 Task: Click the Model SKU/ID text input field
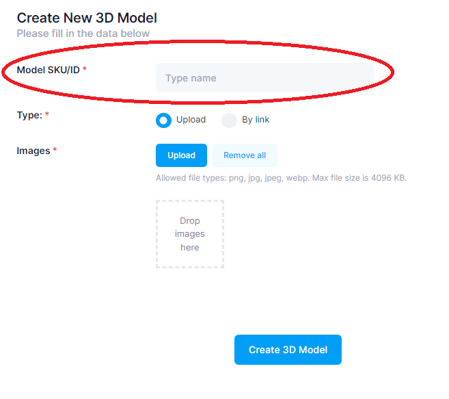(264, 78)
